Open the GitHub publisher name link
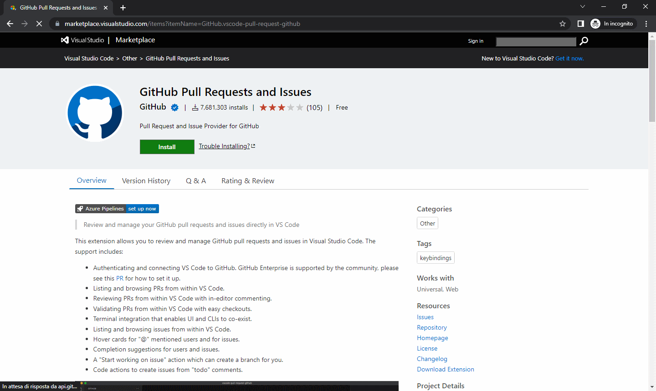 [x=153, y=107]
